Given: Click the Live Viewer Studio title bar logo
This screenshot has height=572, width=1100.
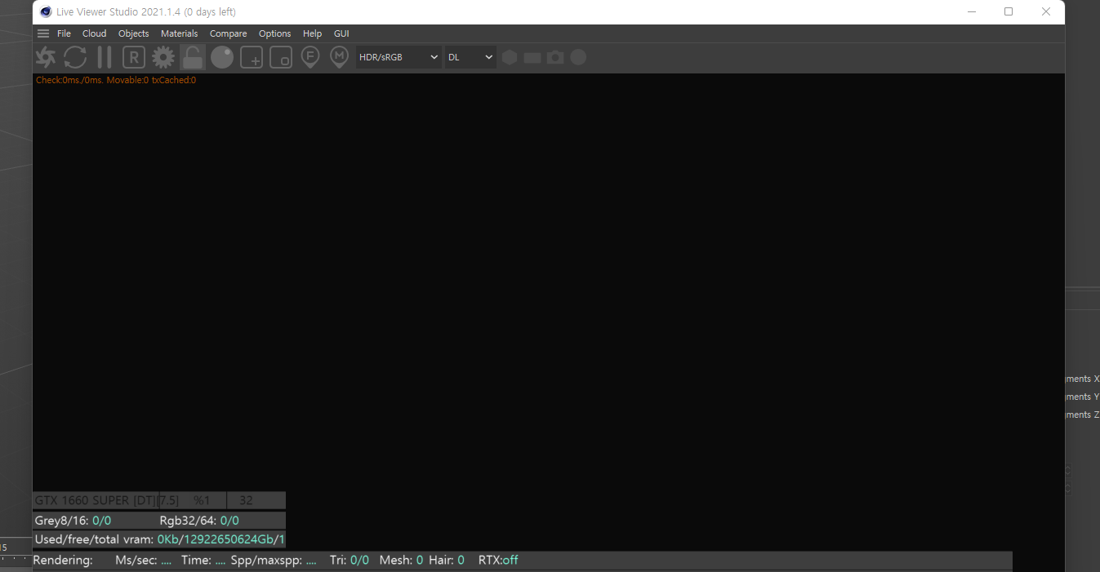Looking at the screenshot, I should pos(46,11).
